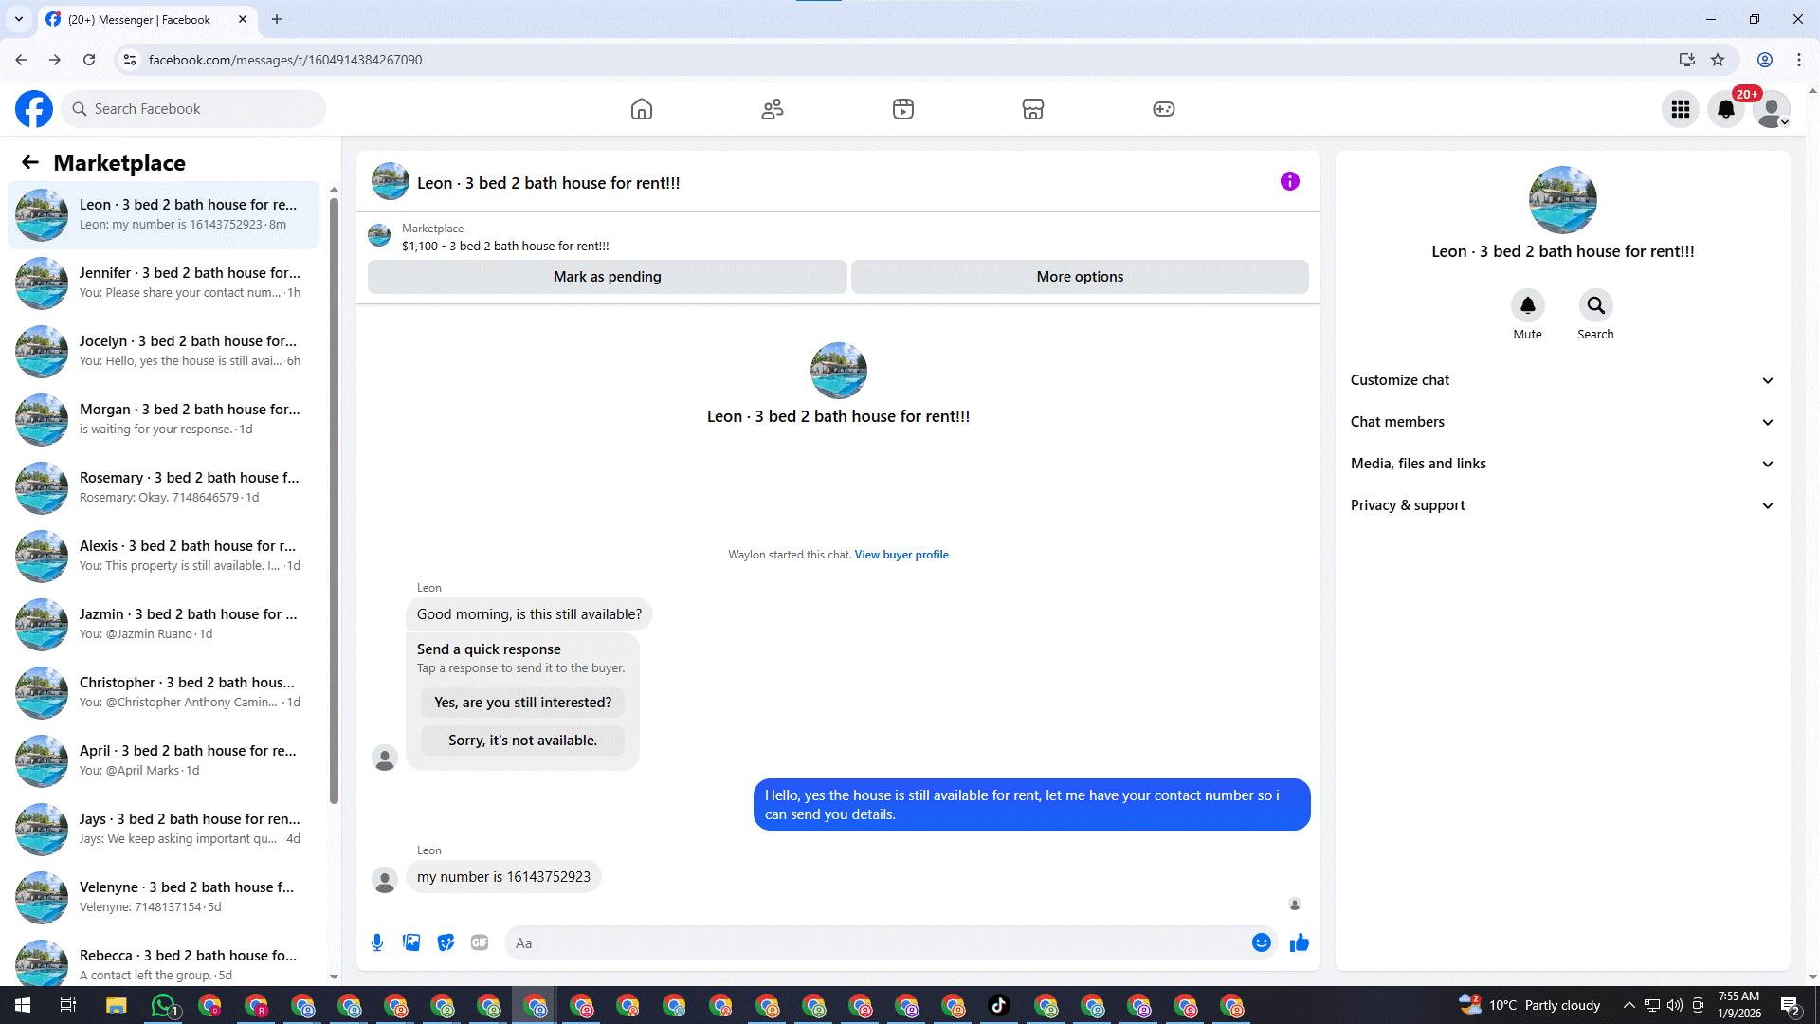Click the voice clip microphone icon
The width and height of the screenshot is (1820, 1024).
pyautogui.click(x=377, y=942)
